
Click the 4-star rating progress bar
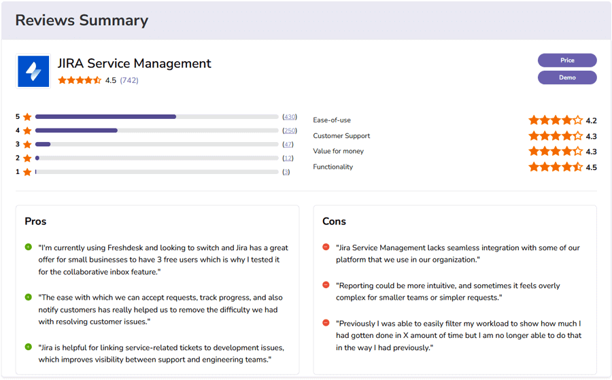pos(156,131)
